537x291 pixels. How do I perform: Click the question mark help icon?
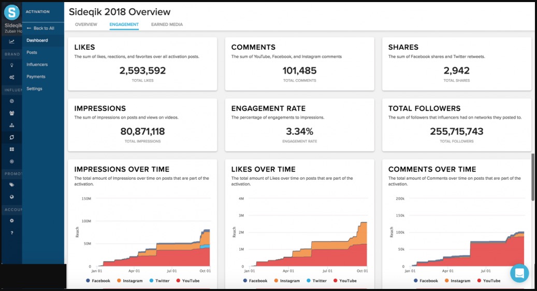click(11, 233)
